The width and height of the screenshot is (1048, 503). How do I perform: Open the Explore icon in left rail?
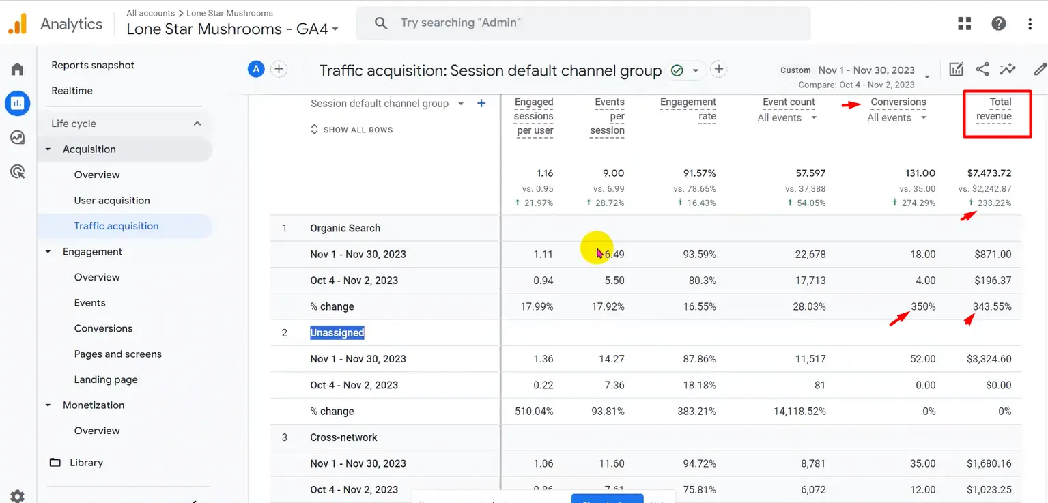tap(17, 137)
